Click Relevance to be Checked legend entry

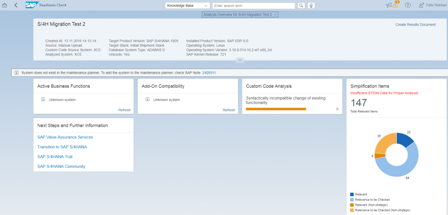(370, 199)
